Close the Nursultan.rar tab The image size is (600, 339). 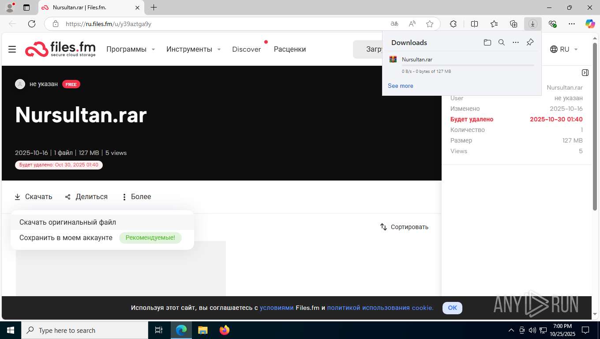(x=137, y=8)
